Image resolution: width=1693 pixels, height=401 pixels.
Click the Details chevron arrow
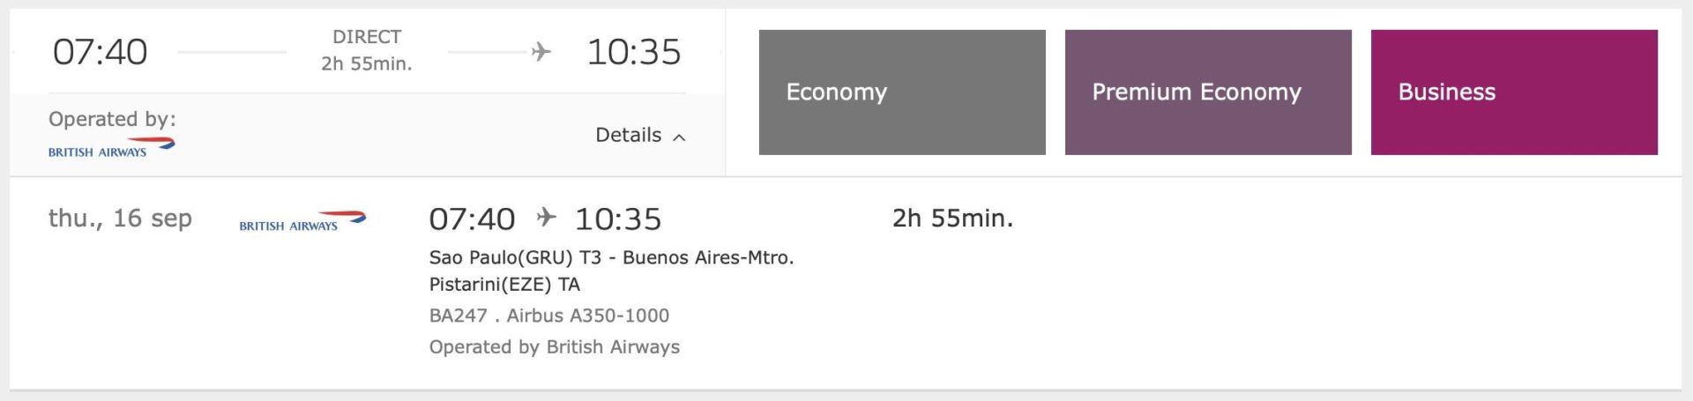click(x=679, y=137)
